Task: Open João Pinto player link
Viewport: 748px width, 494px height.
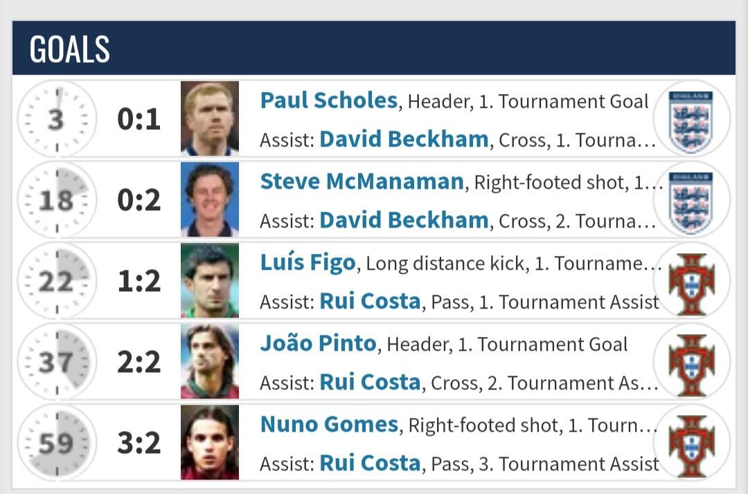Action: click(x=318, y=344)
